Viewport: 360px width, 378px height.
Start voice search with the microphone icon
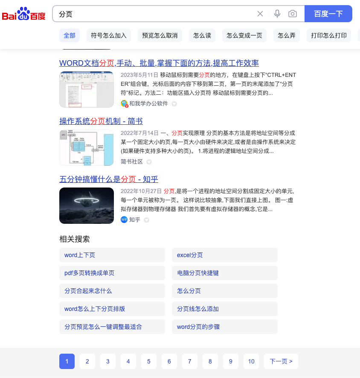pyautogui.click(x=277, y=14)
